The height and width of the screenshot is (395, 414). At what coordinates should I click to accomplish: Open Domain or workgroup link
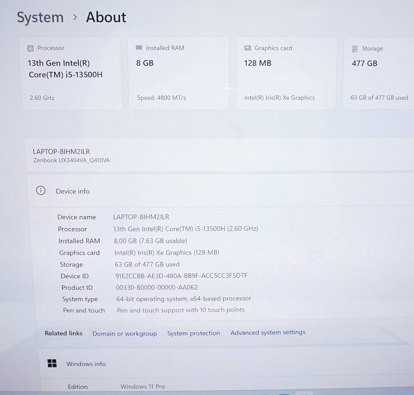(125, 334)
